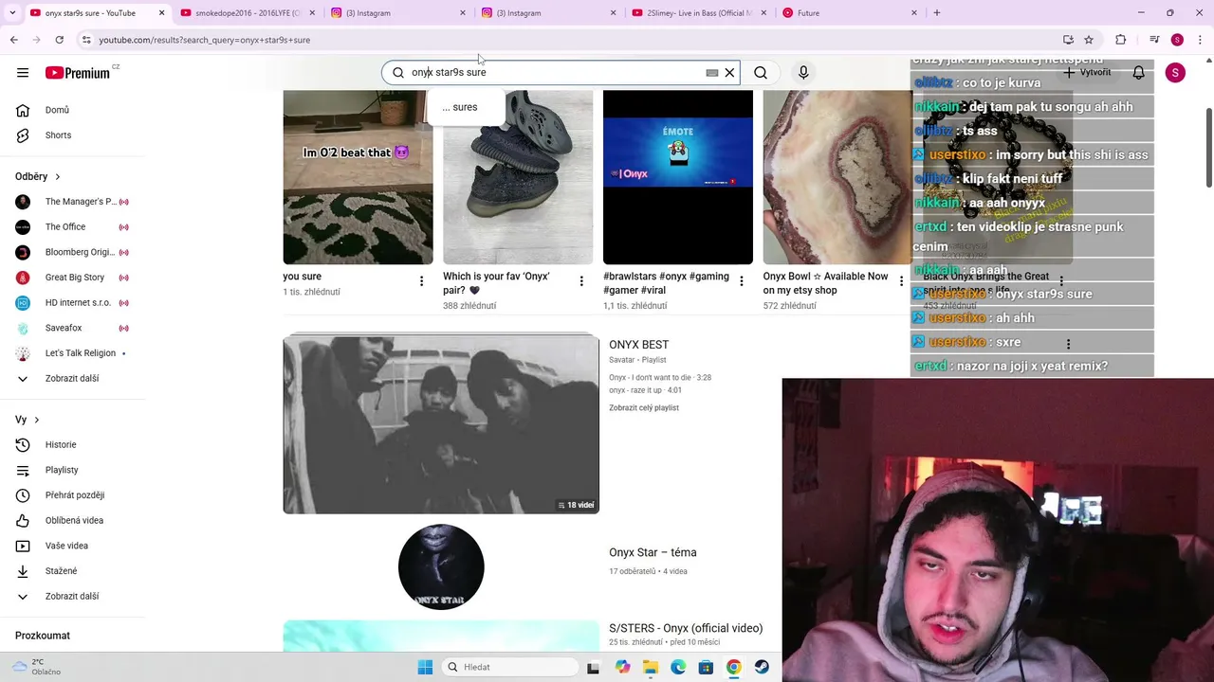The width and height of the screenshot is (1214, 682).
Task: Open the 'Im 0'2 beat that' short thumbnail
Action: tap(358, 177)
